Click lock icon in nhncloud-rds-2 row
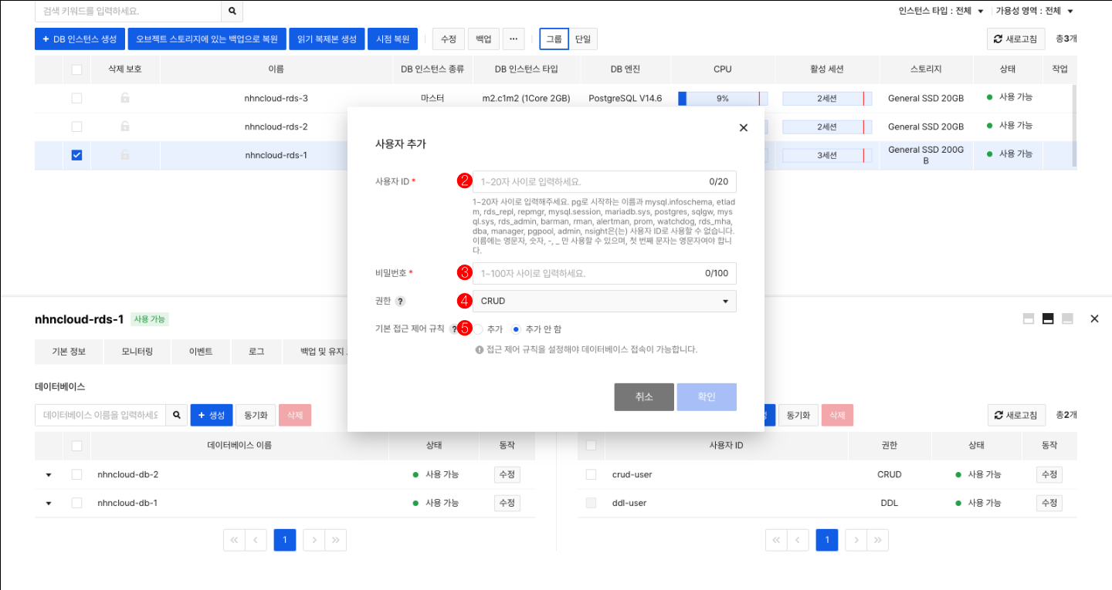The width and height of the screenshot is (1112, 590). click(x=124, y=126)
